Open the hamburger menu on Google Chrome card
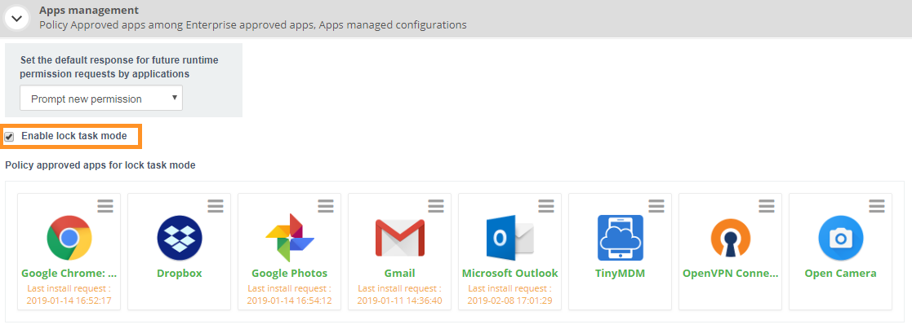The image size is (912, 329). tap(105, 206)
